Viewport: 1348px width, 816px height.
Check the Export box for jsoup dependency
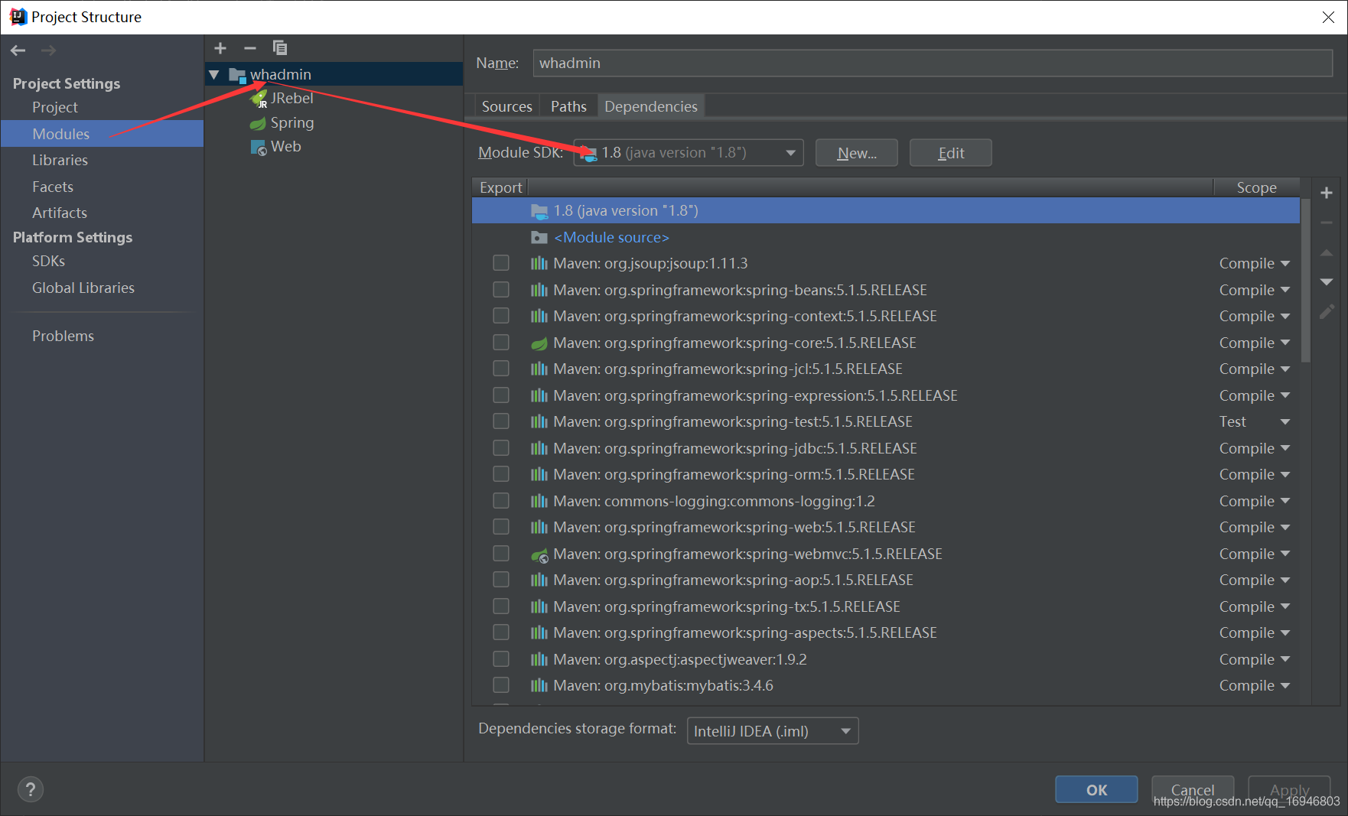click(x=501, y=262)
